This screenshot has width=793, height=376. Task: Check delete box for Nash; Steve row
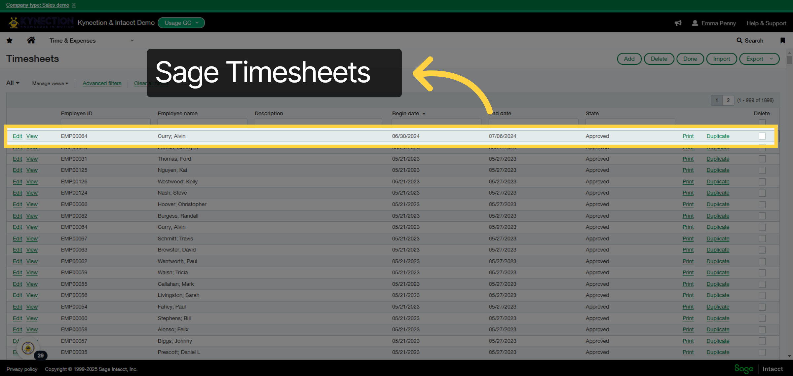pyautogui.click(x=762, y=193)
